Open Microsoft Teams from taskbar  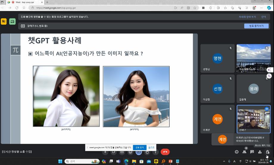pyautogui.click(x=119, y=161)
